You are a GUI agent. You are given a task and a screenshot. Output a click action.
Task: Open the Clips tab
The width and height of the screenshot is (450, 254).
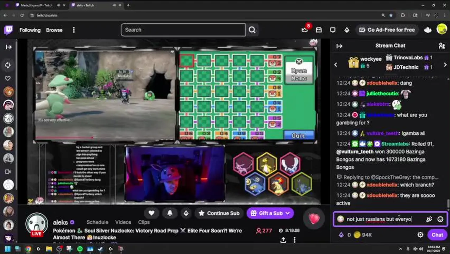pyautogui.click(x=144, y=222)
